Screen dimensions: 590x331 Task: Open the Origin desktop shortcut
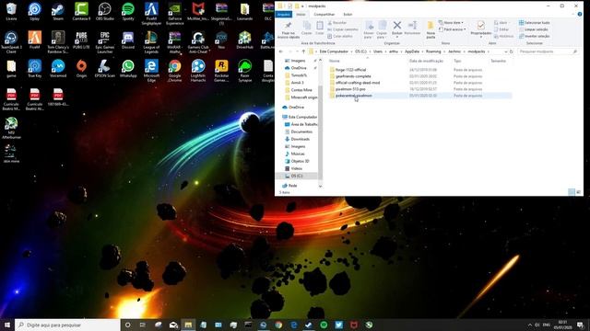click(x=81, y=69)
